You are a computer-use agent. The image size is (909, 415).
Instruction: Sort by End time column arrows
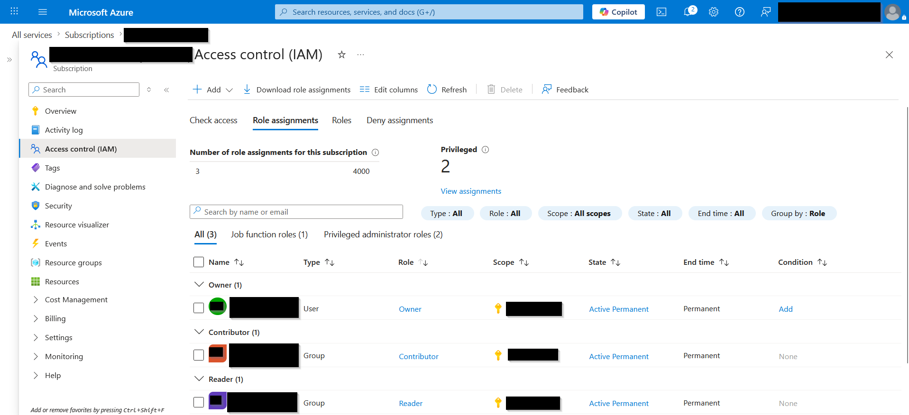pyautogui.click(x=724, y=262)
